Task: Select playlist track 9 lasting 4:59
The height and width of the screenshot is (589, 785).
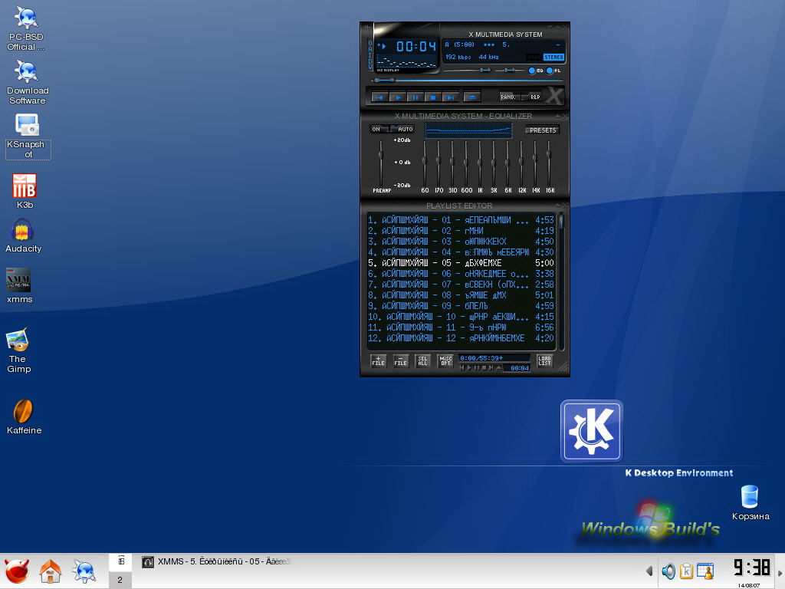Action: 461,306
